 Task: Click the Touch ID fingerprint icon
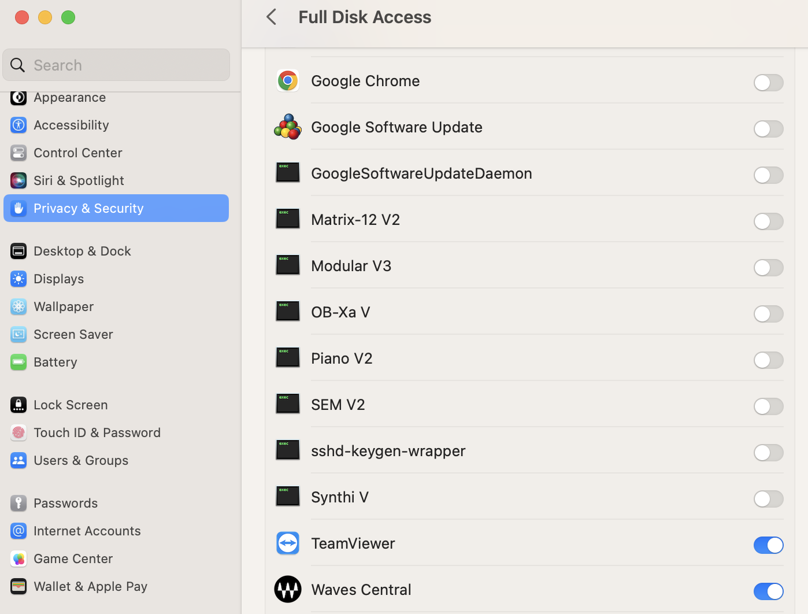(x=18, y=432)
